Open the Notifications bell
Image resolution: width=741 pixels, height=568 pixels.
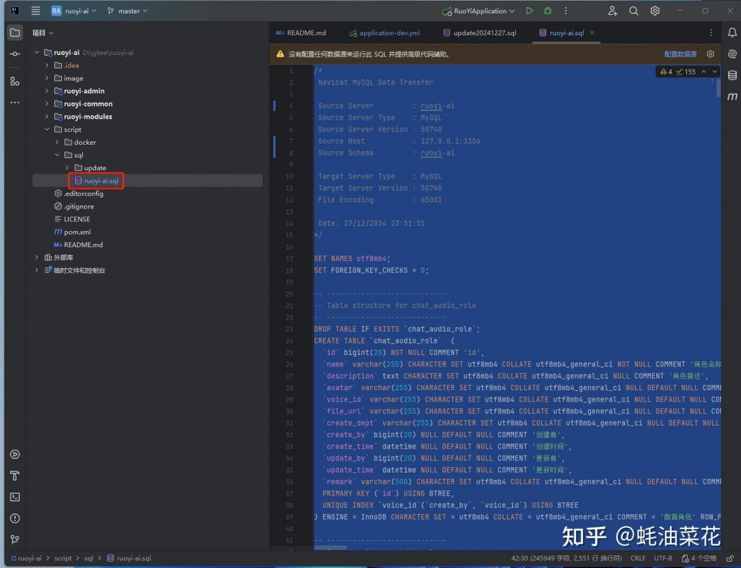click(x=732, y=32)
